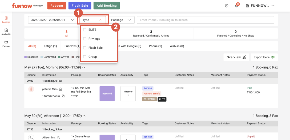Image resolution: width=290 pixels, height=140 pixels.
Task: Switch to the Eatigo (1) tab
Action: (x=50, y=46)
